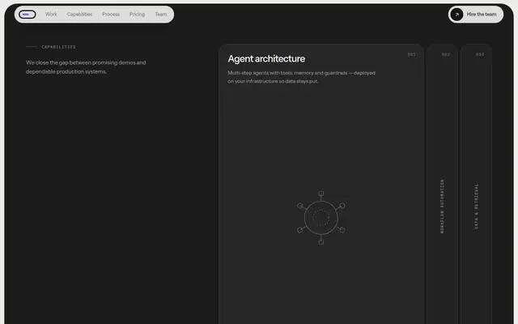This screenshot has width=518, height=324.
Task: Click the agent hub diagram illustration
Action: pyautogui.click(x=321, y=218)
